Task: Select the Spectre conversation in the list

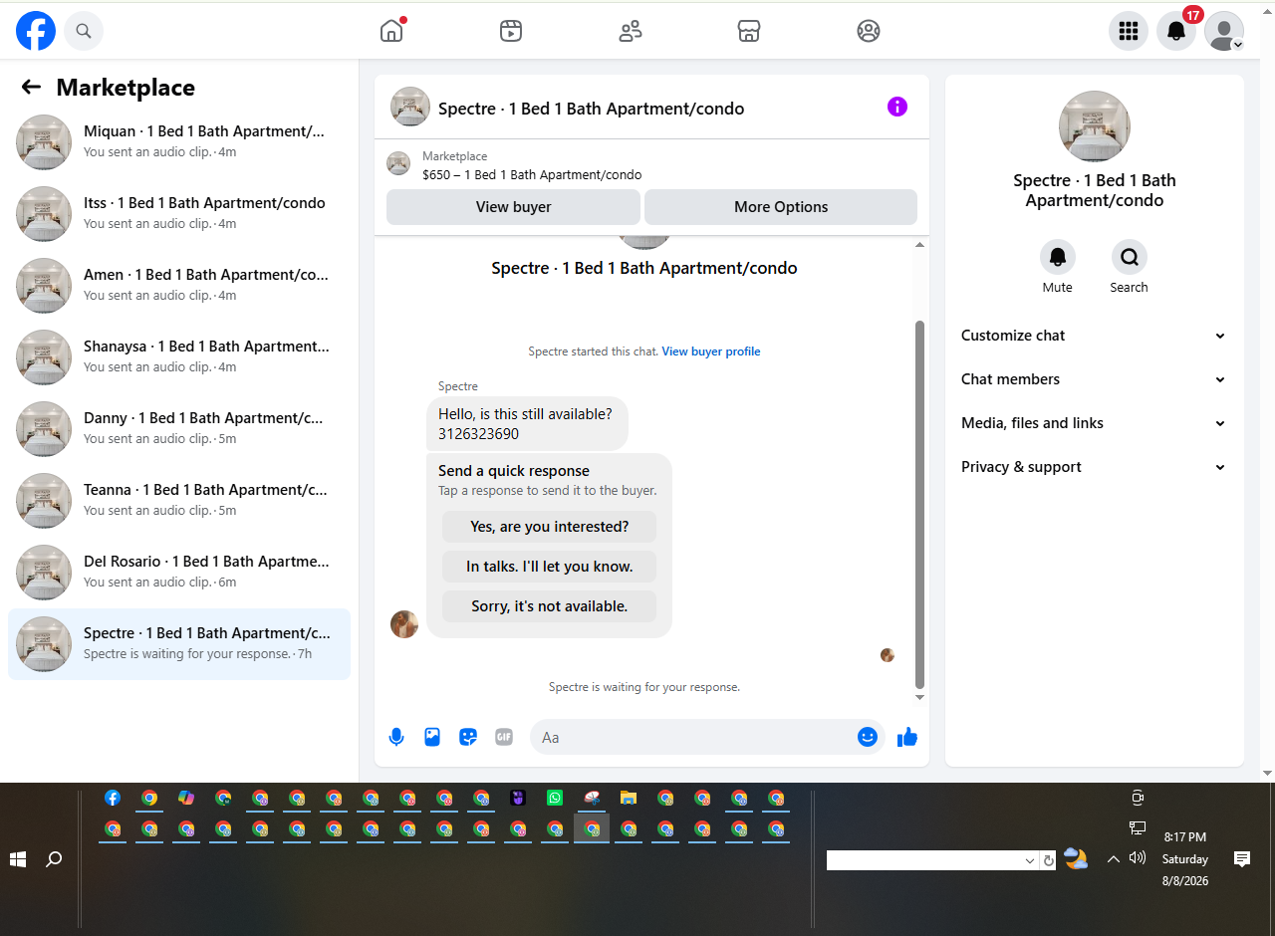Action: click(x=179, y=644)
